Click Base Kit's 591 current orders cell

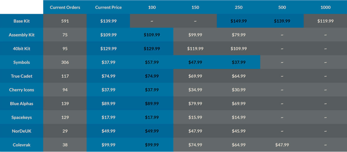(65, 21)
